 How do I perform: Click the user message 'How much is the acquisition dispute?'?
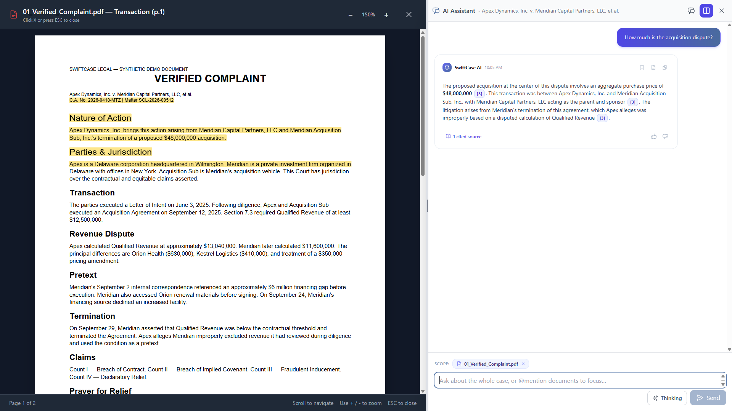pos(668,37)
